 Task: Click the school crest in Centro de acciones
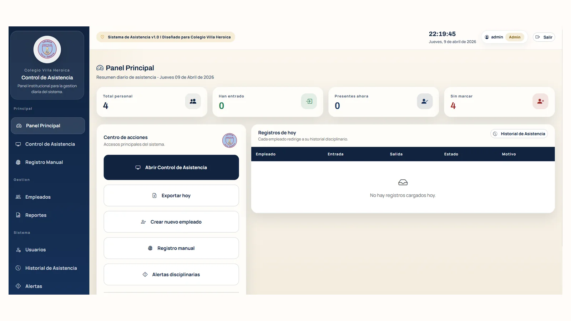[229, 141]
